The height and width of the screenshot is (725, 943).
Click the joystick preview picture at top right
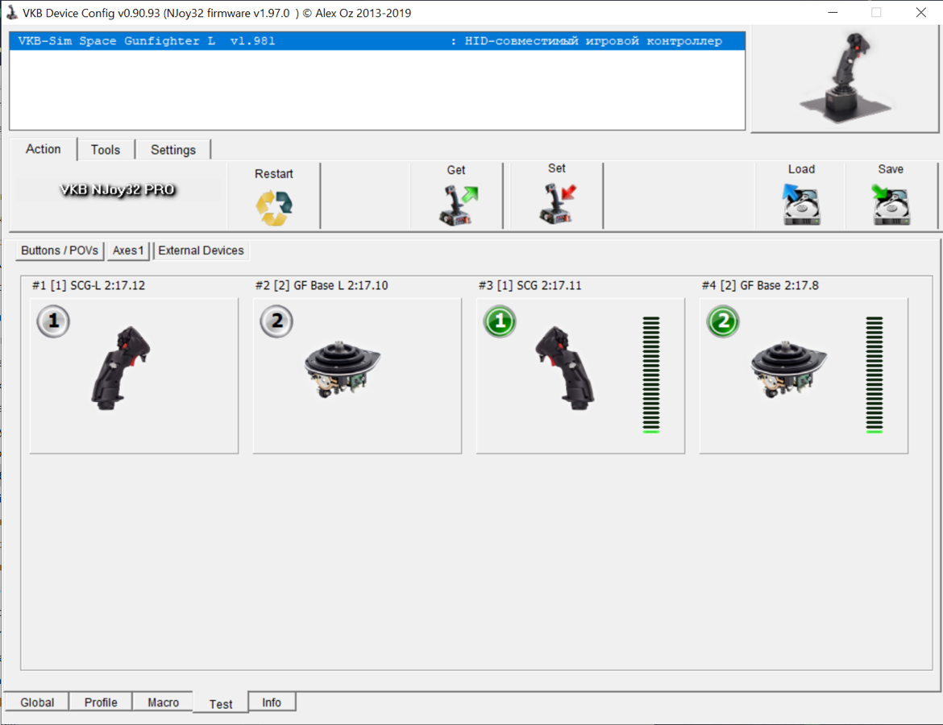[845, 79]
